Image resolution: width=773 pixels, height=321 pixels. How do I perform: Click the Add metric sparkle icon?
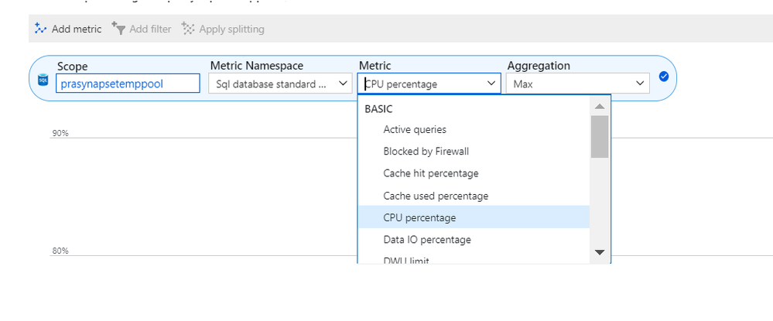(41, 29)
